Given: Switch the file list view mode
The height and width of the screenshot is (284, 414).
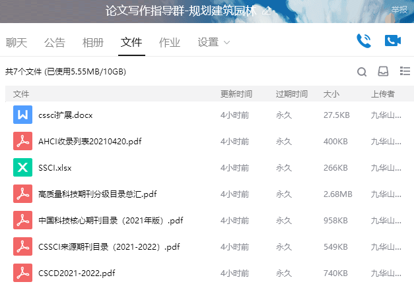Looking at the screenshot, I should point(405,71).
